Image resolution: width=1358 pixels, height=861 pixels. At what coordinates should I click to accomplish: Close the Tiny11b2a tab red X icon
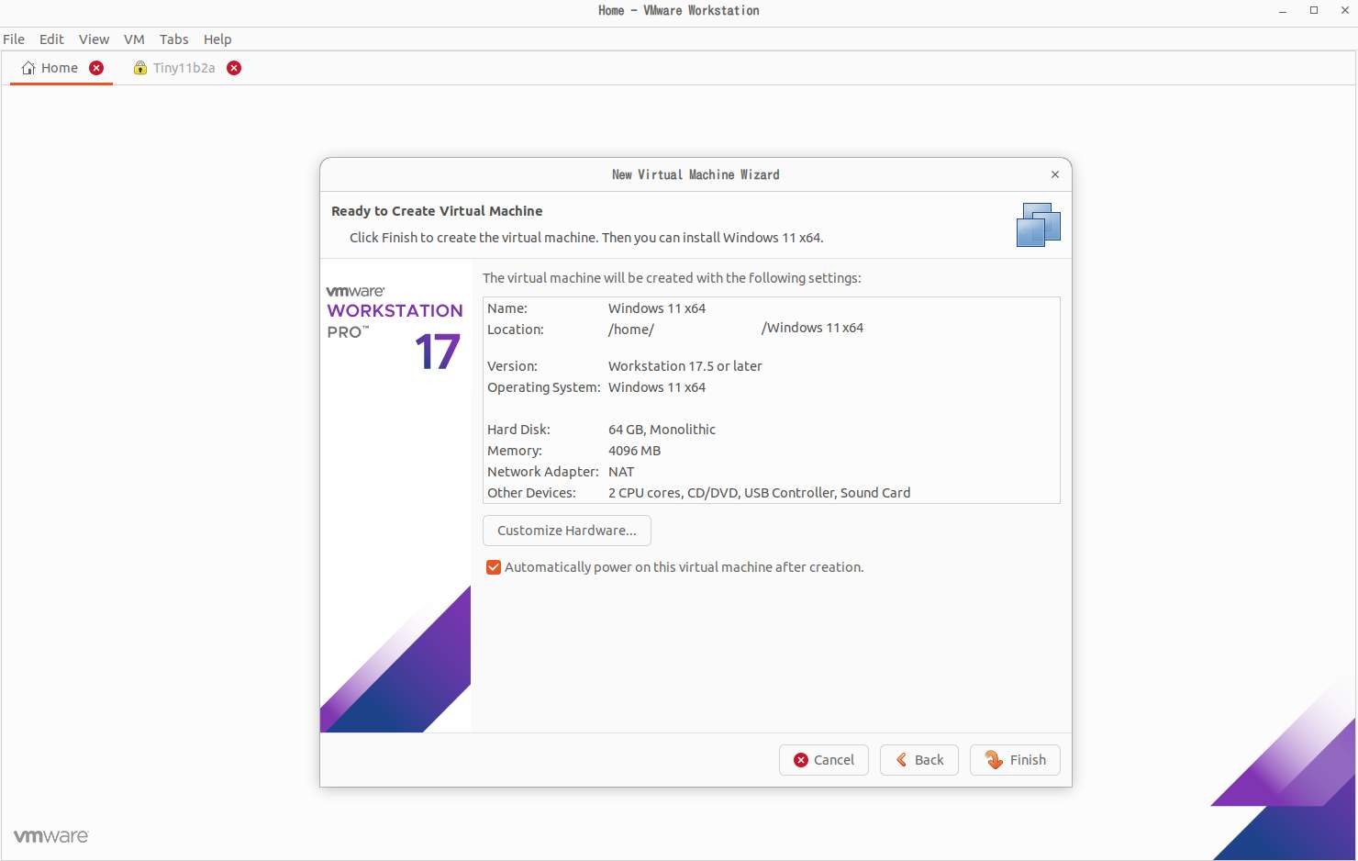pyautogui.click(x=234, y=68)
